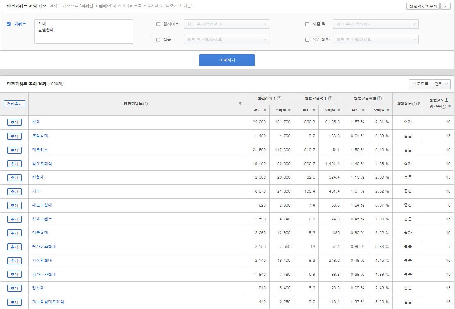Open the 패브릭침대프레임 keyword link
The image size is (455, 309).
pos(48,302)
